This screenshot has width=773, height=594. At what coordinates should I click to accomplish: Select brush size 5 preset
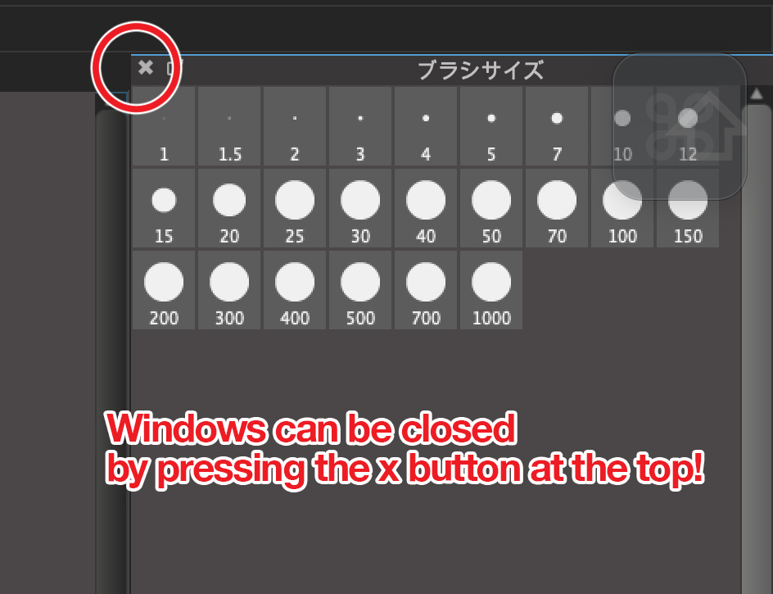click(x=491, y=126)
